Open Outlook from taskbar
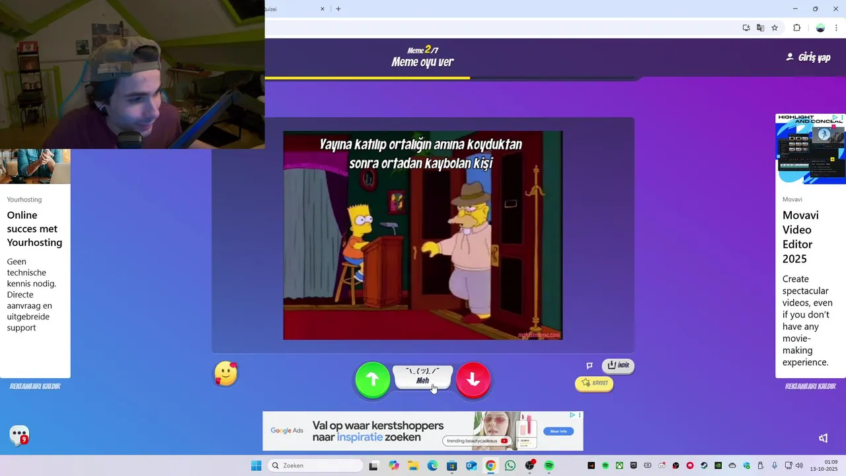846x476 pixels. tap(471, 465)
